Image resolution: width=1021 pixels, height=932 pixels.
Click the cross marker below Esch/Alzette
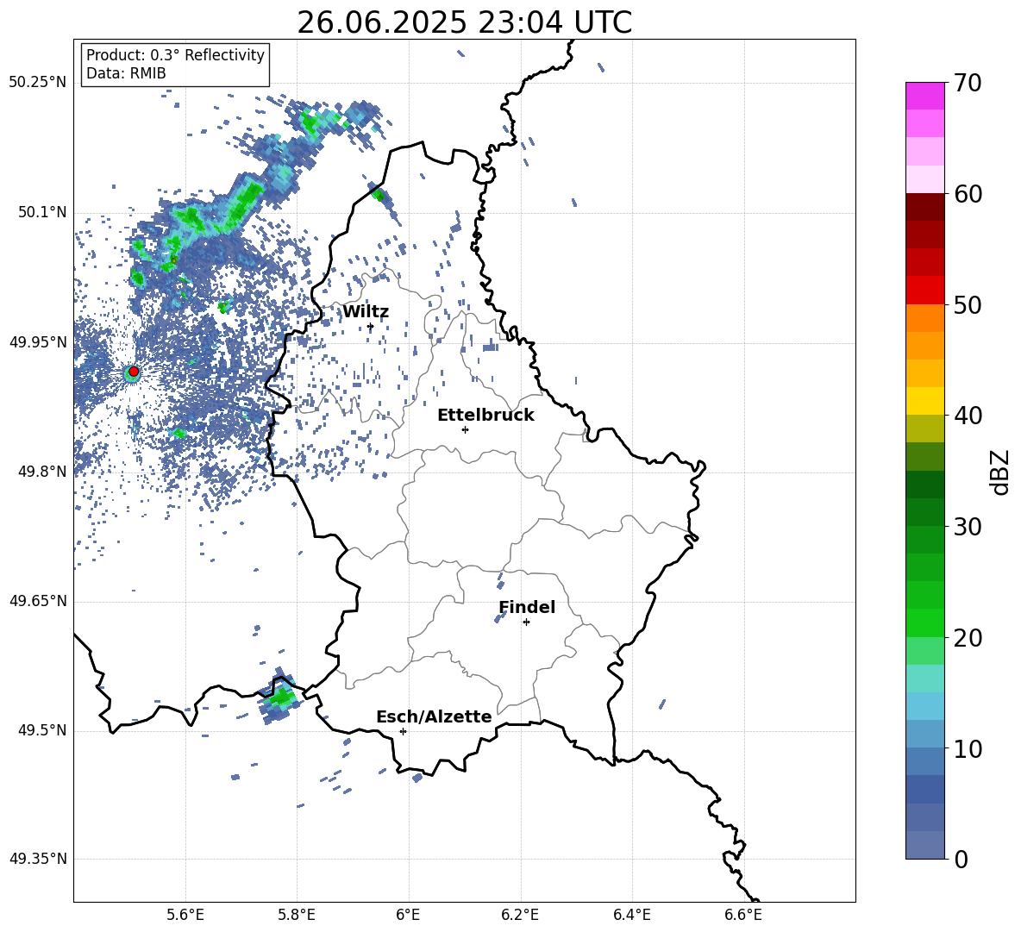(x=403, y=731)
